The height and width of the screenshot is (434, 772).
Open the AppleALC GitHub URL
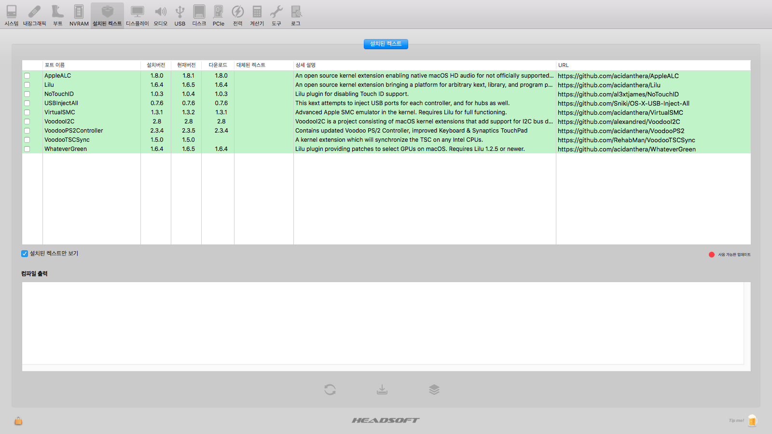618,76
